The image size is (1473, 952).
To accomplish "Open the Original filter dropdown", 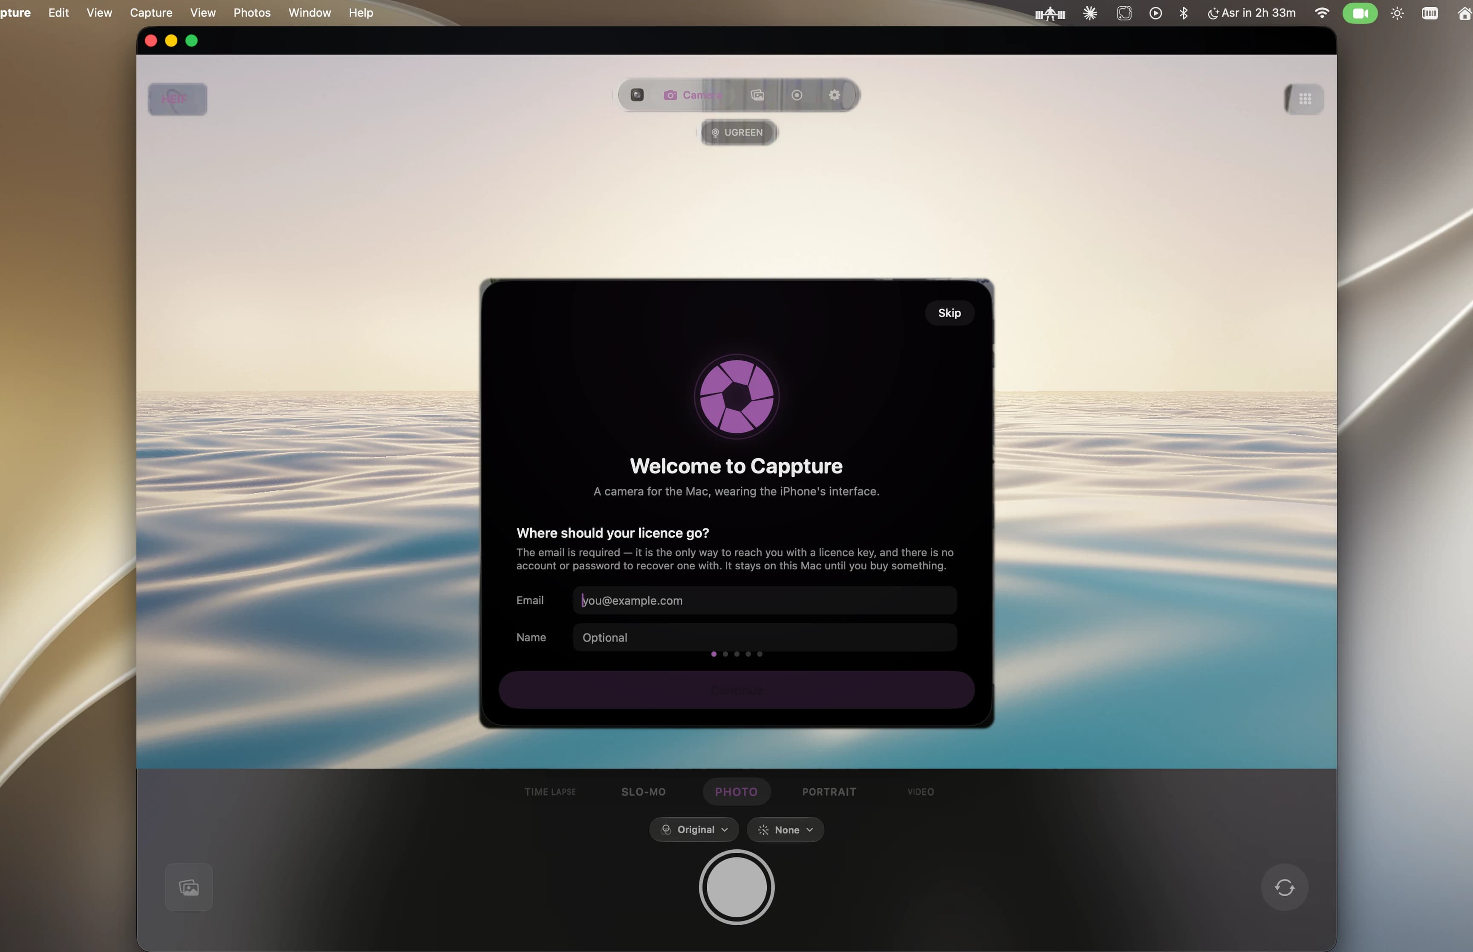I will [x=693, y=830].
